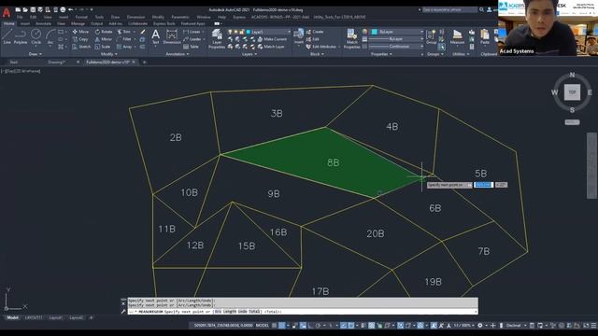Open the Layer Properties manager
Viewport: 598px width, 336px height.
click(217, 39)
